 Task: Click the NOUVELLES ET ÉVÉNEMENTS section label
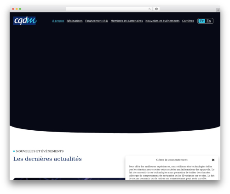[40, 151]
